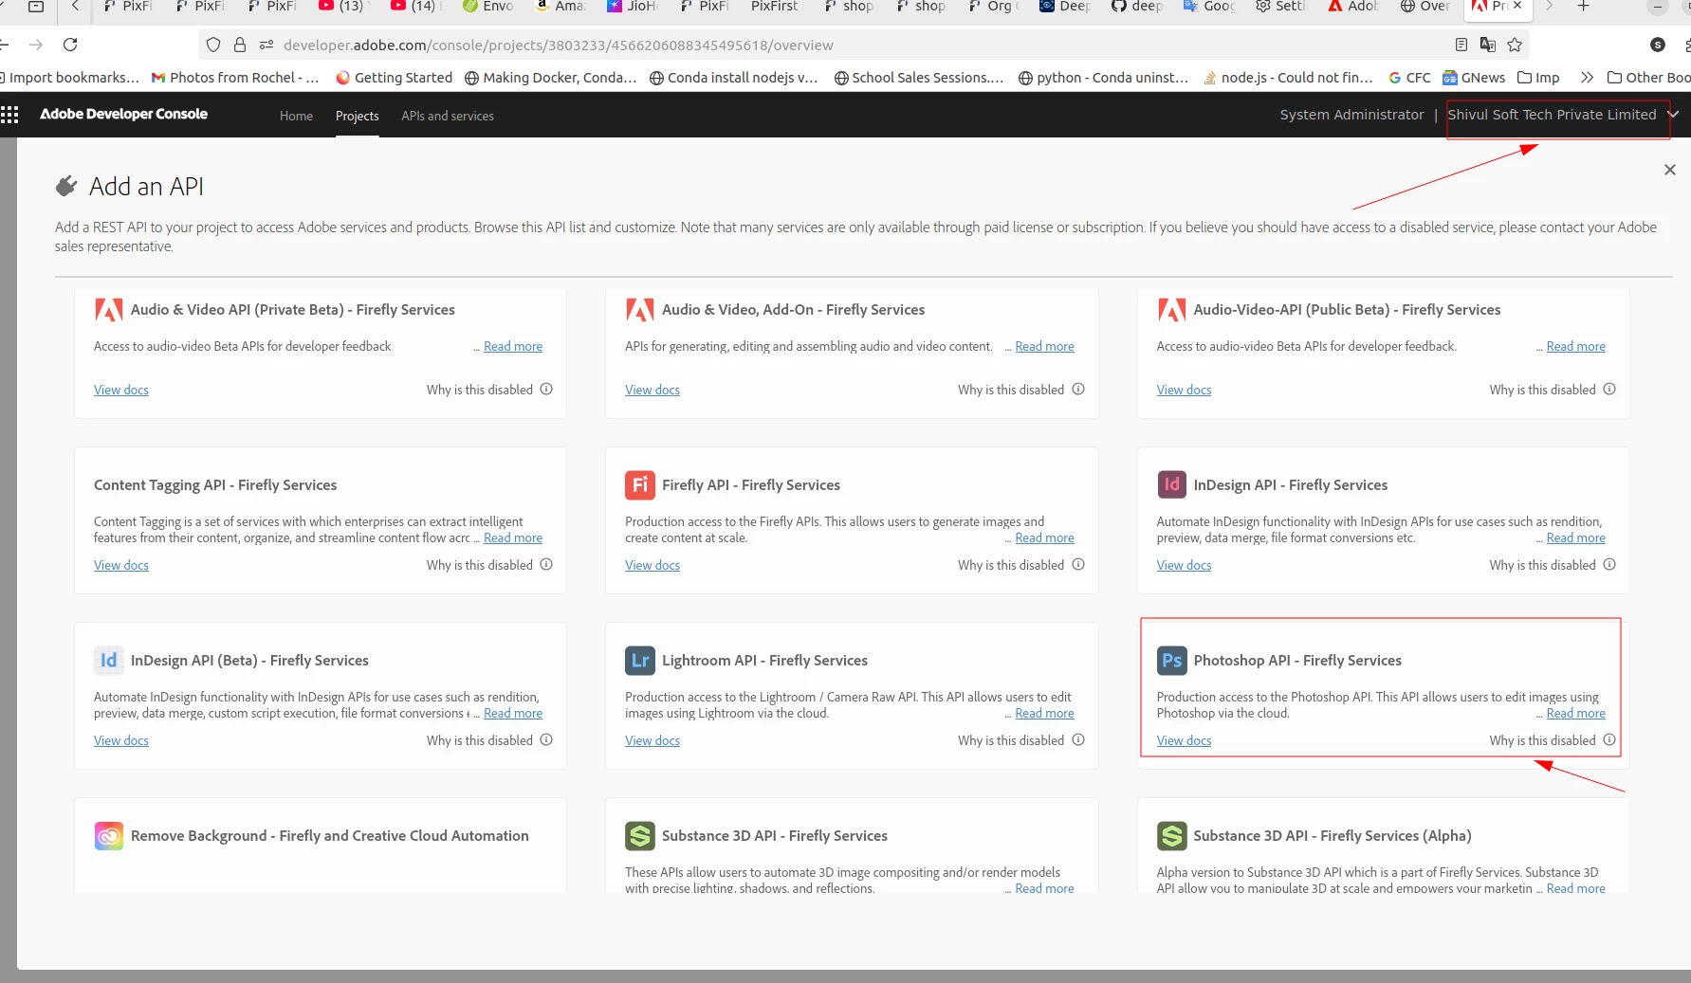Open the Photos from Rochel bookmark
The image size is (1691, 983).
235,78
